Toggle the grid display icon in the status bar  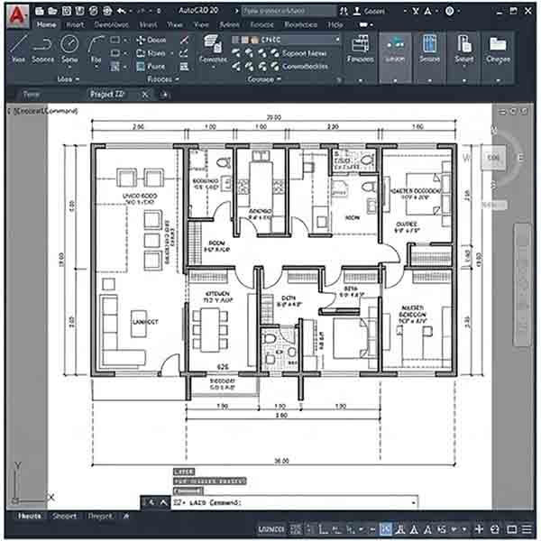[296, 529]
